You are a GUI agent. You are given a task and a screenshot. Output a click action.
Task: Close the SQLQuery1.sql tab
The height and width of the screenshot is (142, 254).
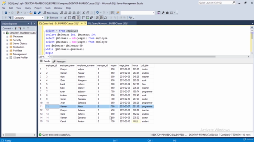85,24
